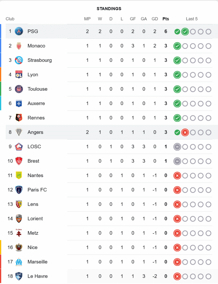Click the PSG club crest icon

[19, 31]
